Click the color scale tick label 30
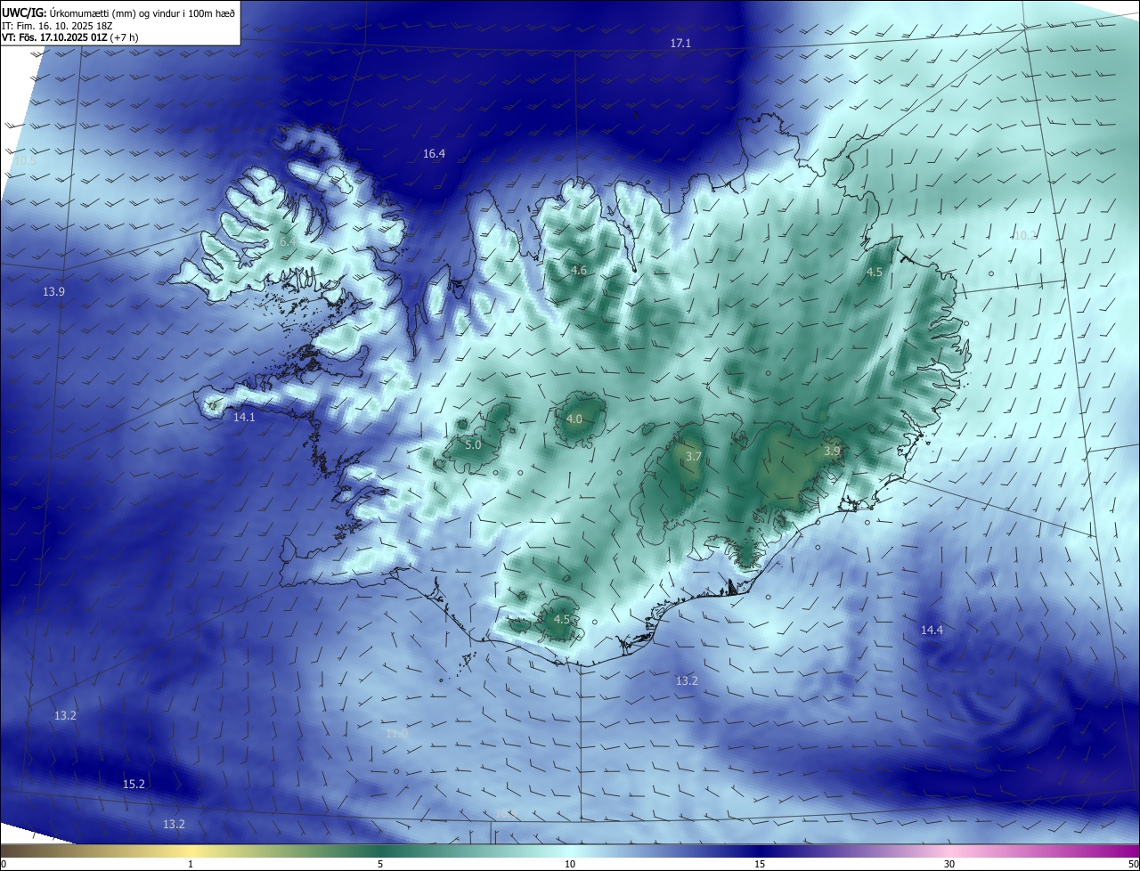1140x871 pixels. (x=949, y=864)
